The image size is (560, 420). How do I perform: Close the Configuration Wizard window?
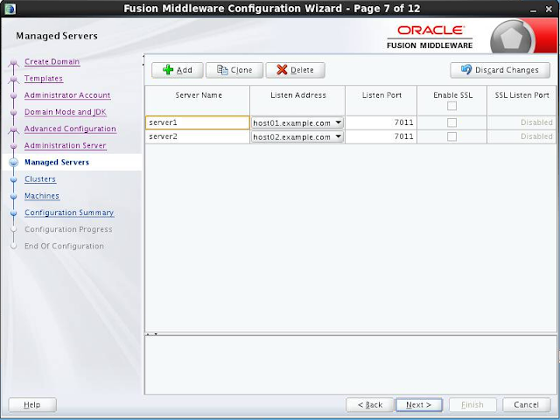pos(549,9)
